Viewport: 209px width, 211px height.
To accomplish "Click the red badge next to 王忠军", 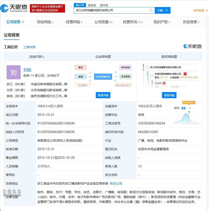I will point(164,83).
